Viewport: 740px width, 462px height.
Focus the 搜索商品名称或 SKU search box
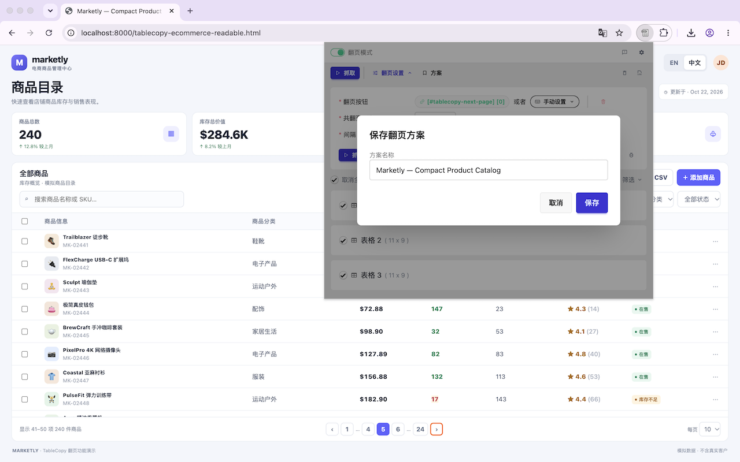tap(102, 199)
